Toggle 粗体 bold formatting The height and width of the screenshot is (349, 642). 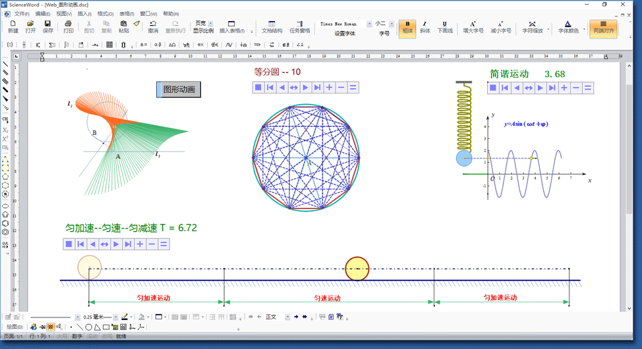coord(407,26)
